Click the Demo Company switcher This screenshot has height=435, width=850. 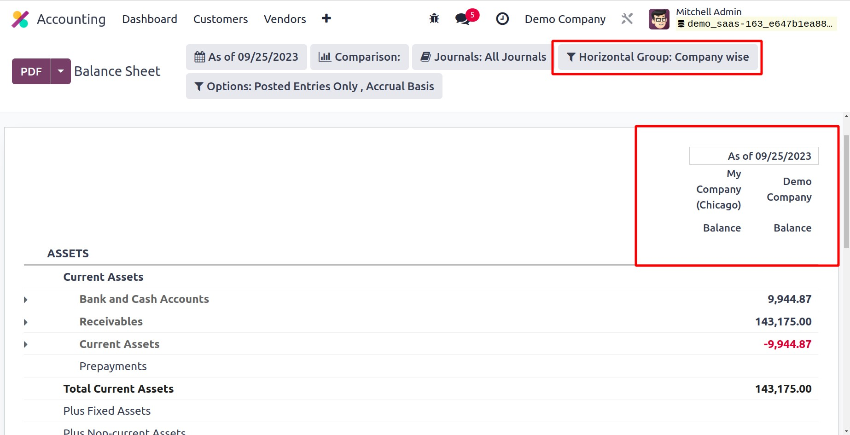[x=565, y=19]
